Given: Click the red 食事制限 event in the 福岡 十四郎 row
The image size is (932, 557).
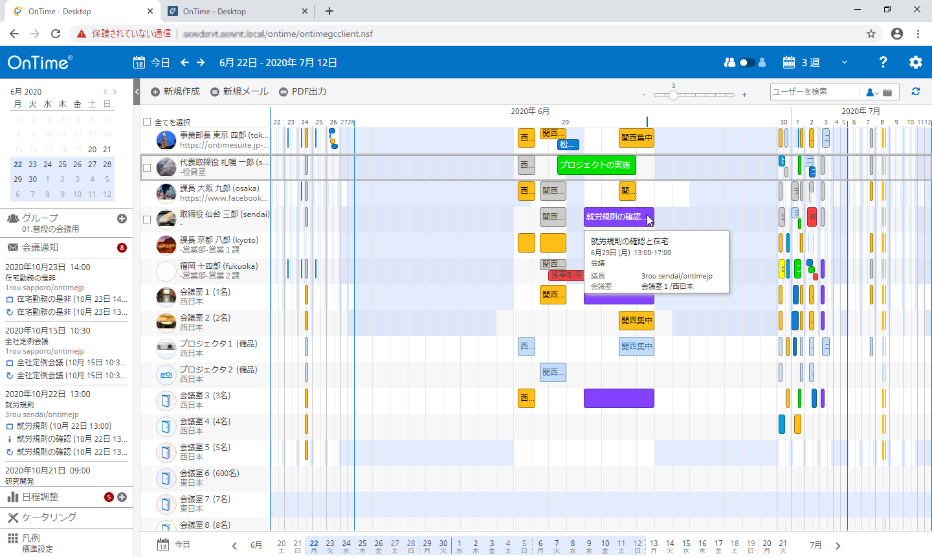Looking at the screenshot, I should [566, 275].
